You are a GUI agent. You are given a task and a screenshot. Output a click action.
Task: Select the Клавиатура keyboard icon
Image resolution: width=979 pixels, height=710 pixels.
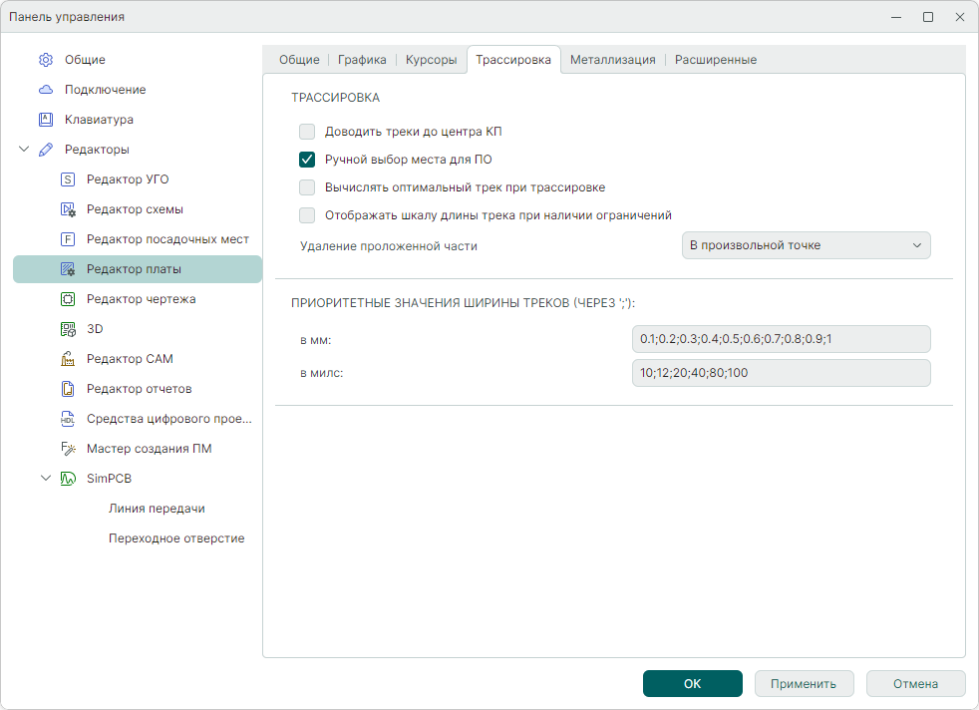point(46,120)
